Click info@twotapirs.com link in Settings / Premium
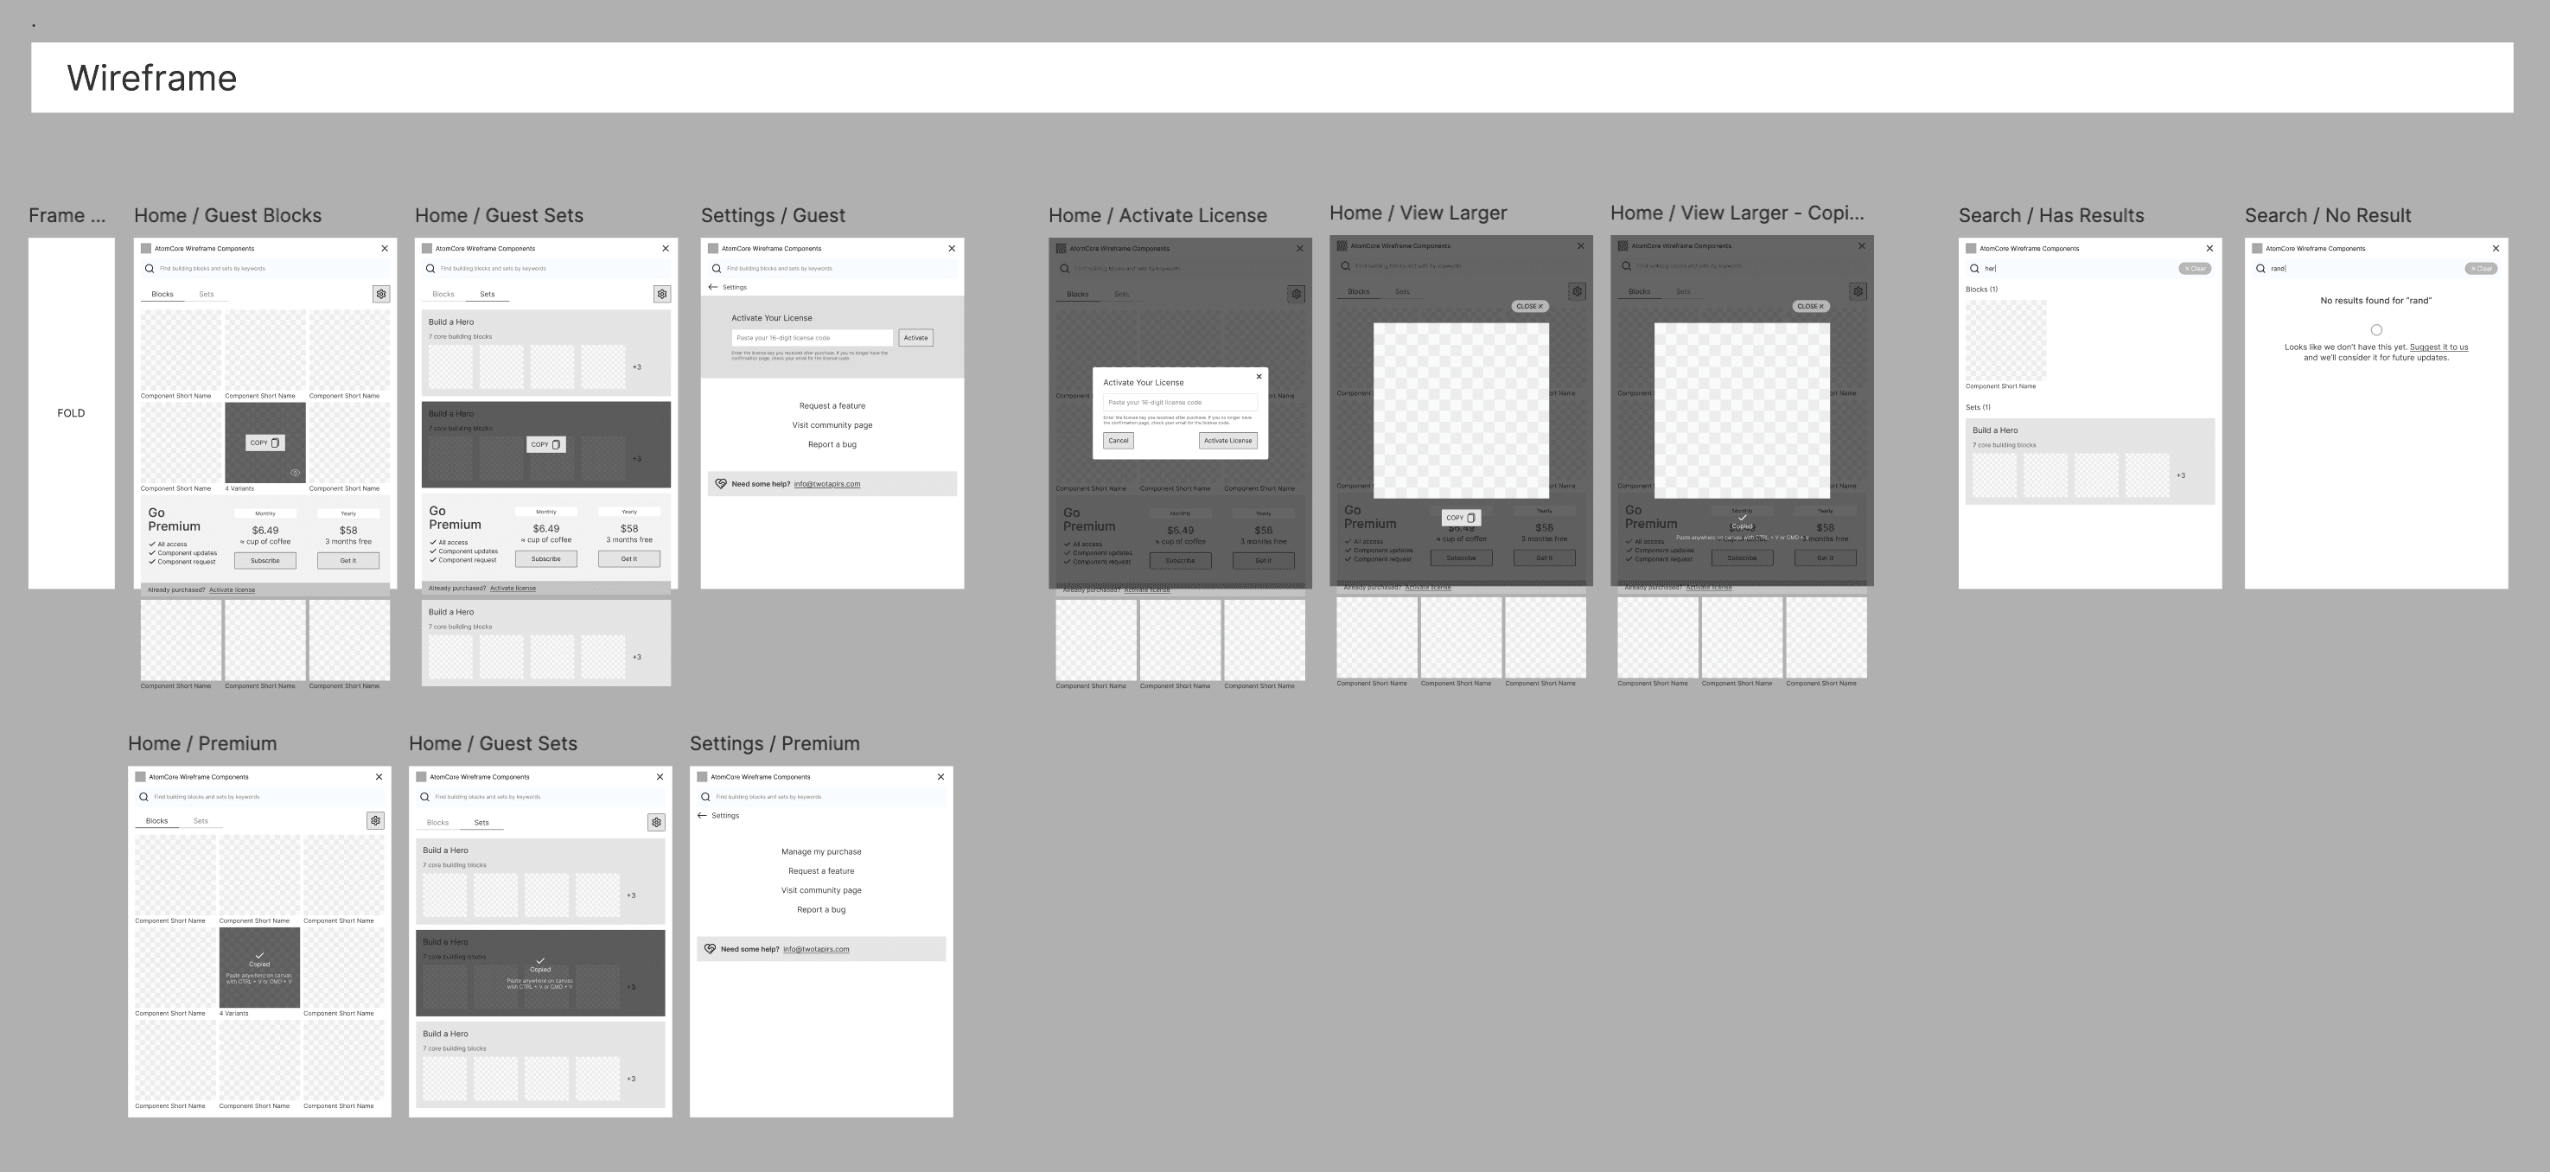This screenshot has height=1172, width=2550. click(x=816, y=949)
